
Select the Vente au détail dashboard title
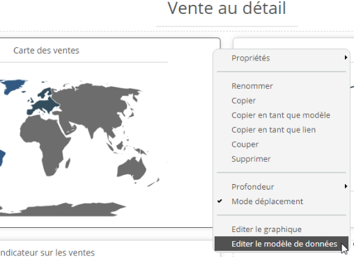[x=226, y=8]
